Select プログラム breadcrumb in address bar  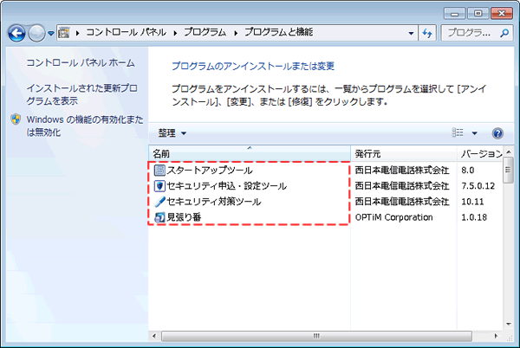point(205,32)
